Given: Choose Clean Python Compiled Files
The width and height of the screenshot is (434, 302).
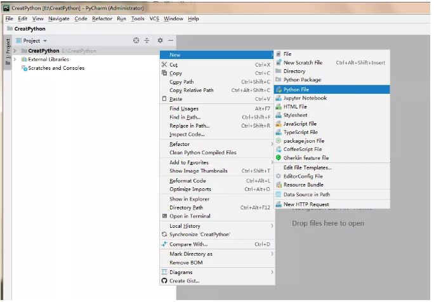Looking at the screenshot, I should tap(217, 152).
